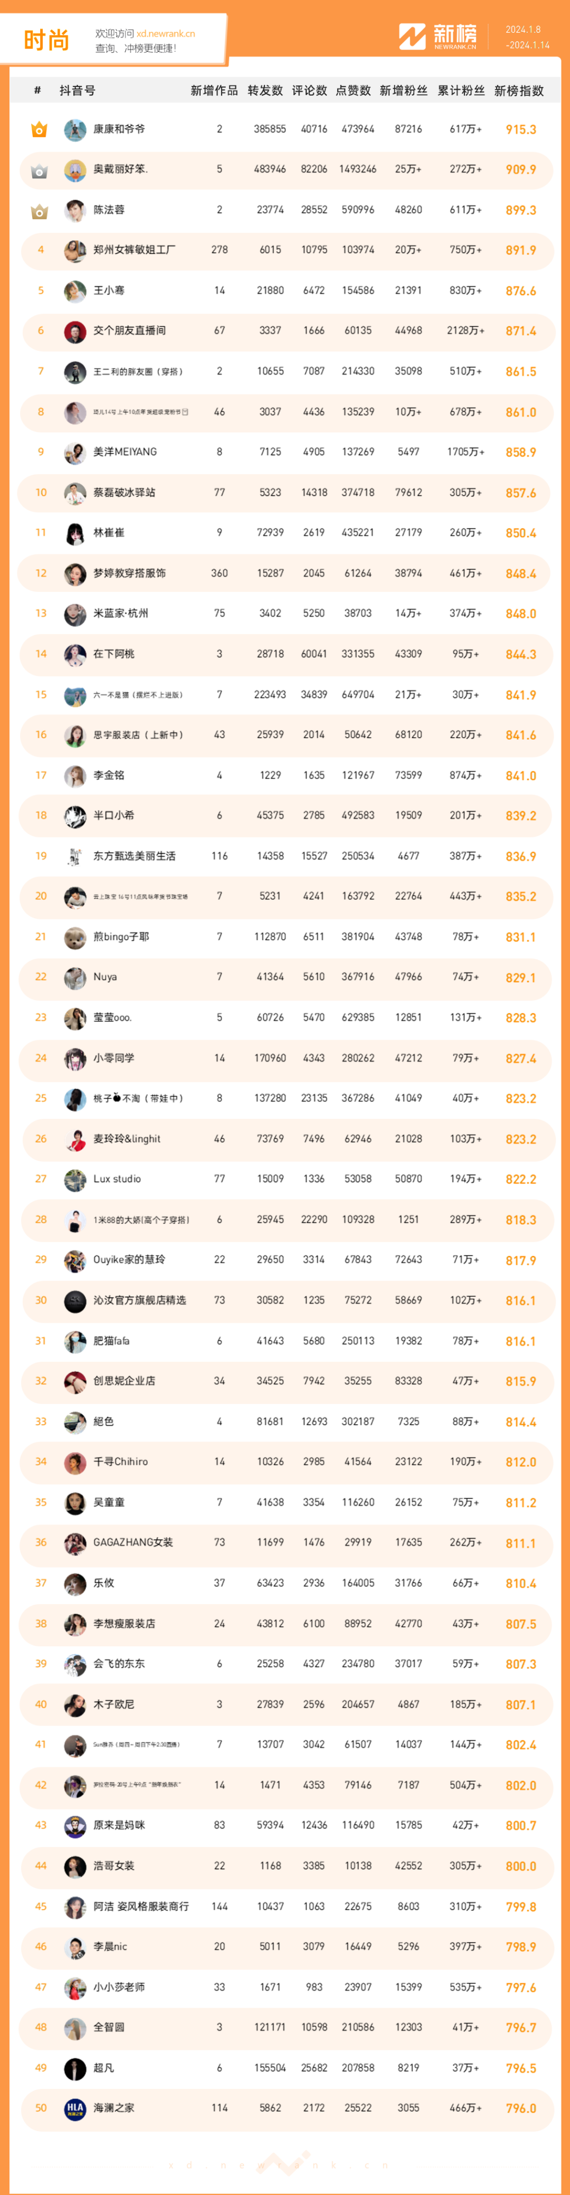Screen dimensions: 570x2195
Task: Click the 沁汝官方旗舰店精选 black avatar
Action: coord(75,1301)
